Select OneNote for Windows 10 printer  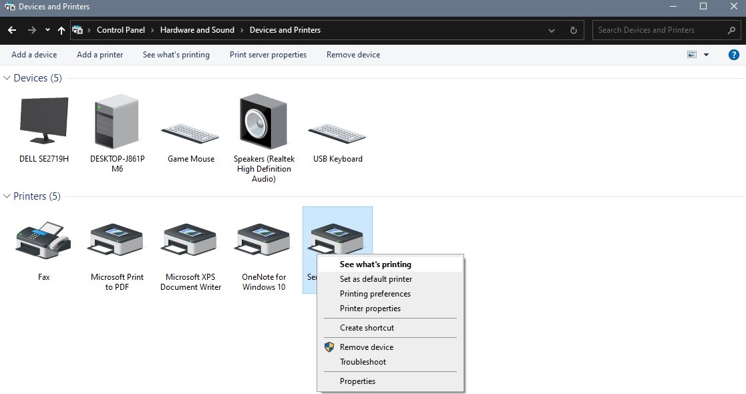(x=264, y=242)
